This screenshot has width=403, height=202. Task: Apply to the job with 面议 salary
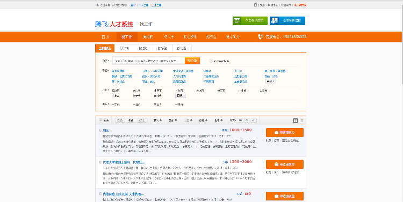[285, 196]
